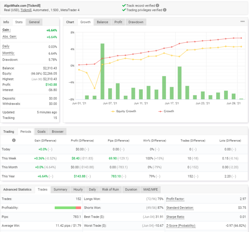Viewport: 249px width, 232px height.
Task: Switch to the Stats tab
Action: [x=19, y=22]
